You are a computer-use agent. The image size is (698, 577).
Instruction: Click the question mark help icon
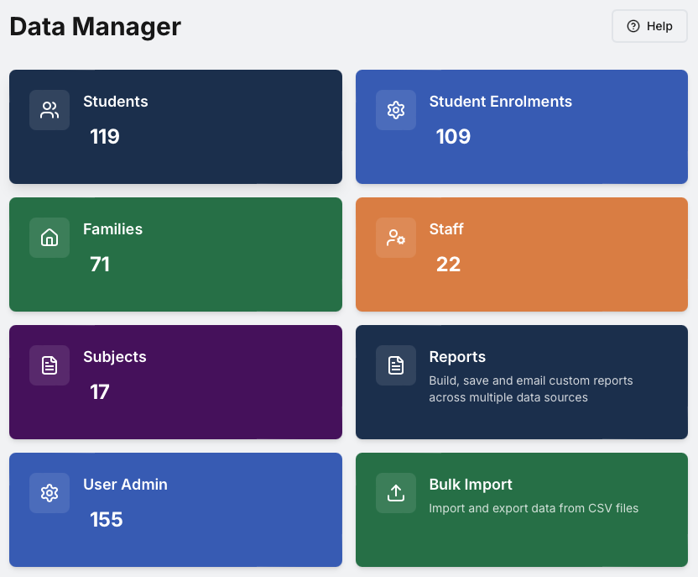point(633,26)
